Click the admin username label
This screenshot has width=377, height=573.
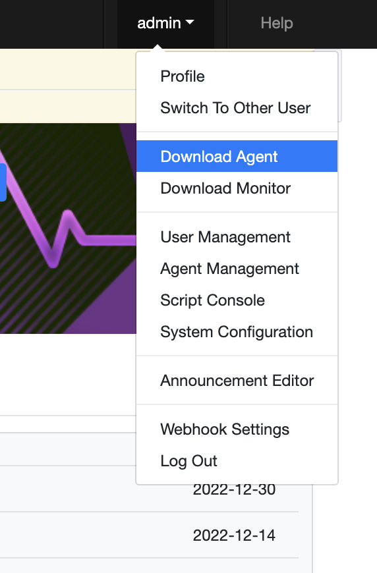point(159,24)
